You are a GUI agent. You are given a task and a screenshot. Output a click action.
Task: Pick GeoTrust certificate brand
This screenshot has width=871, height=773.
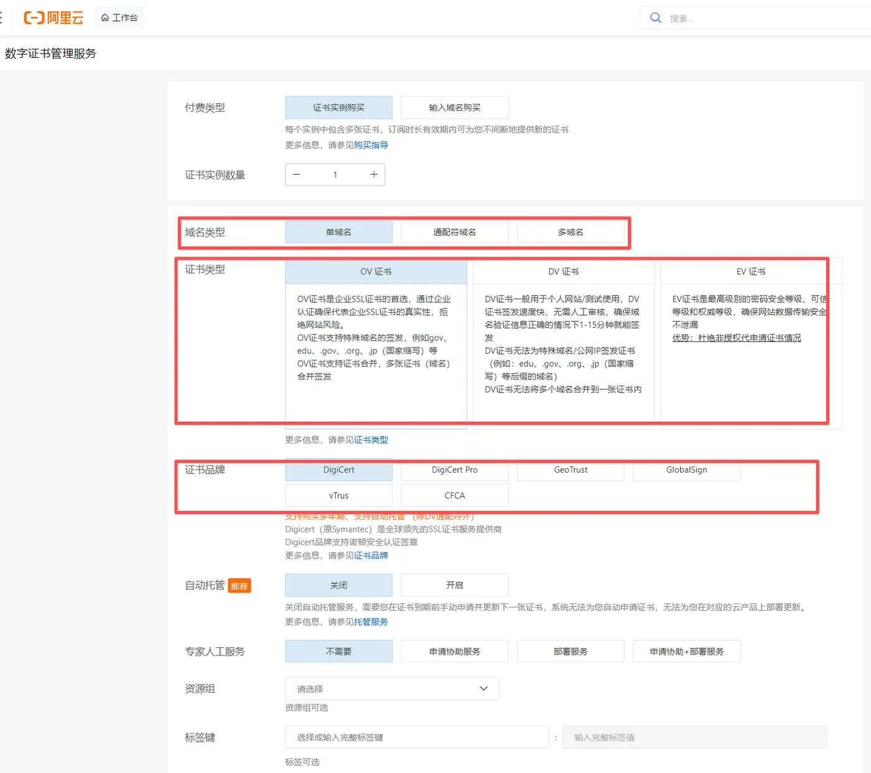(x=571, y=470)
